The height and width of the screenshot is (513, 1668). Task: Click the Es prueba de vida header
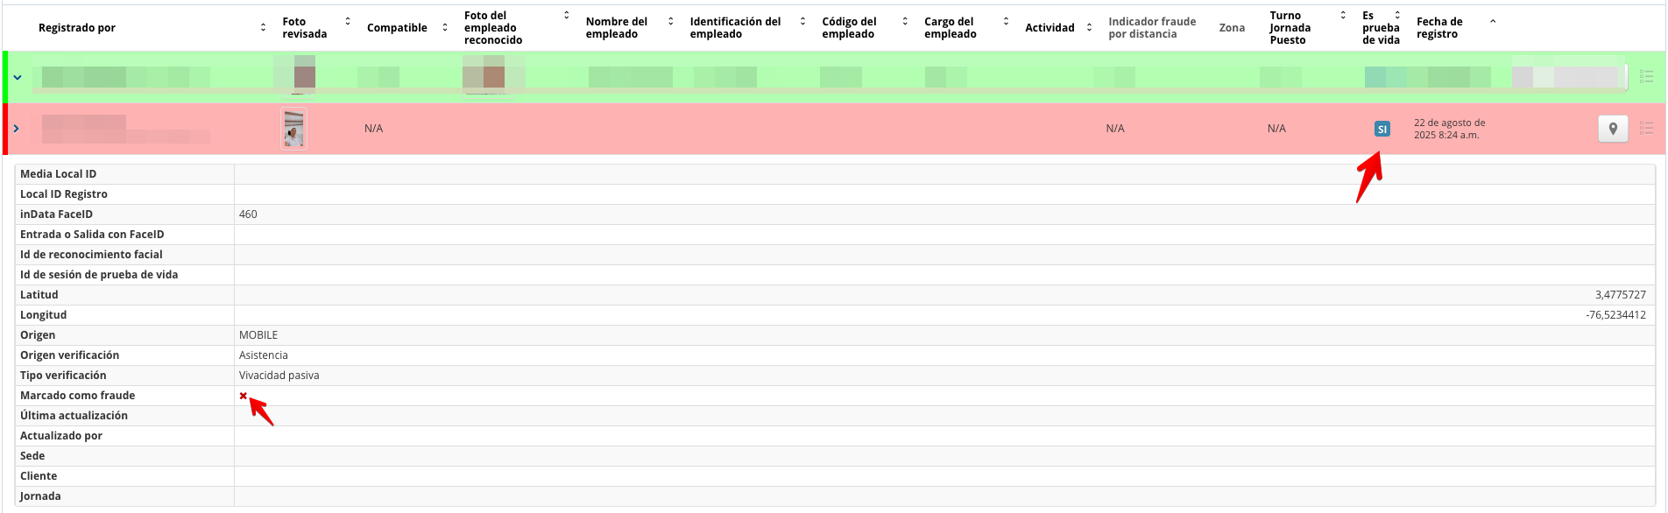coord(1380,28)
